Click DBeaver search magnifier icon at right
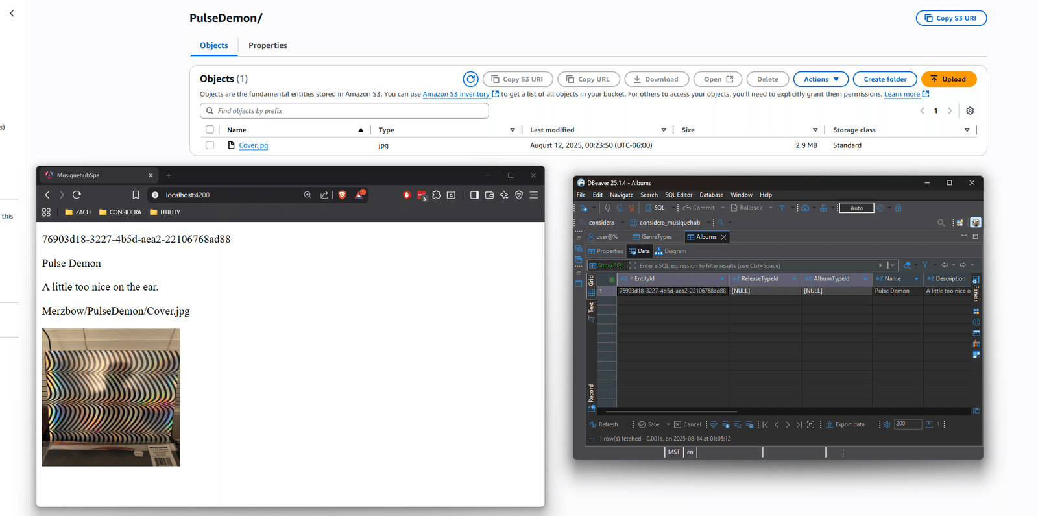Screen dimensions: 1038x516 pyautogui.click(x=941, y=223)
